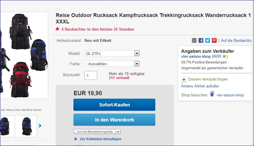The image size is (254, 146).
Task: Open Andere Artikel aufrufen link
Action: (200, 86)
